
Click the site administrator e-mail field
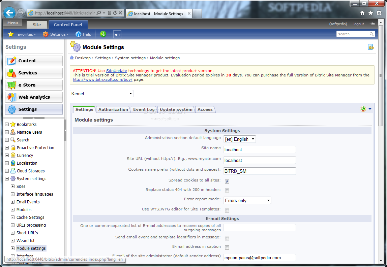260,258
